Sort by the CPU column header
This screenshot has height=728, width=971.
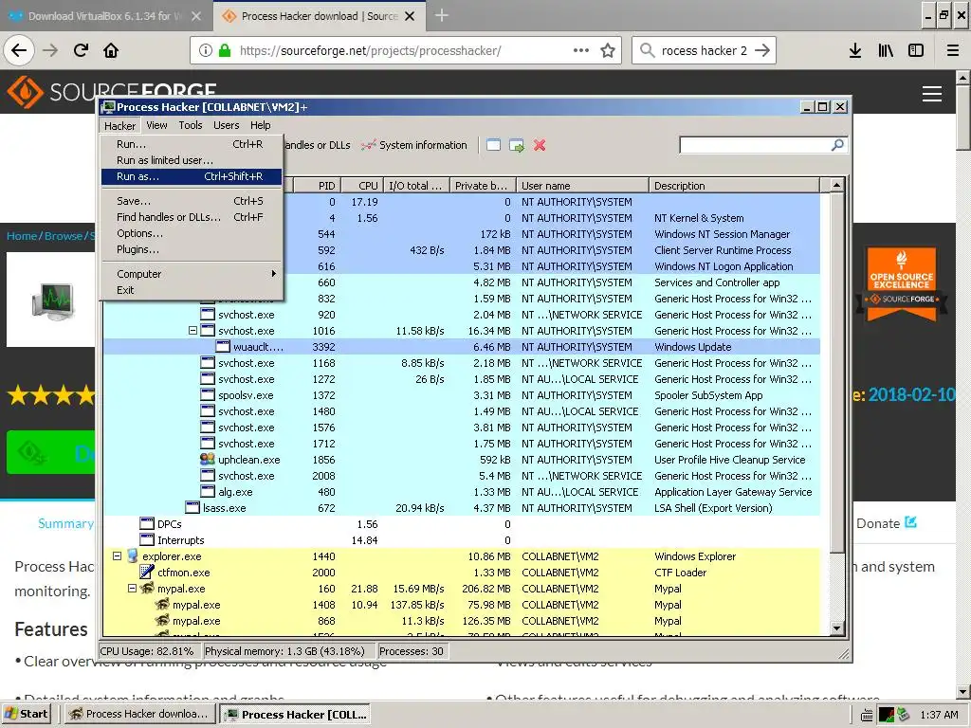(360, 186)
